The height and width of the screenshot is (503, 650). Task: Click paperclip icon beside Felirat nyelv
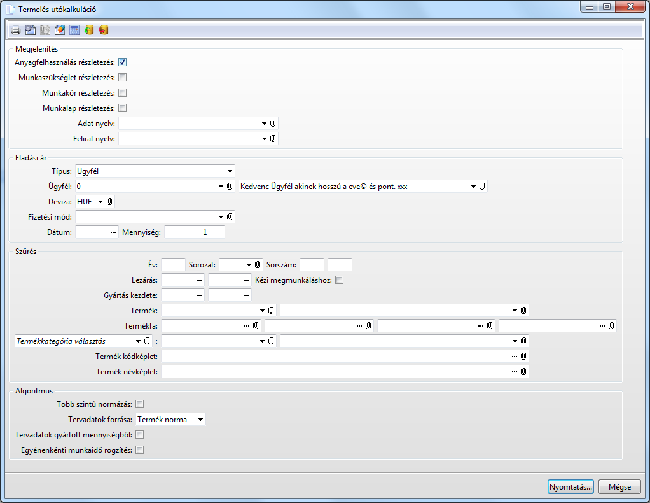273,139
